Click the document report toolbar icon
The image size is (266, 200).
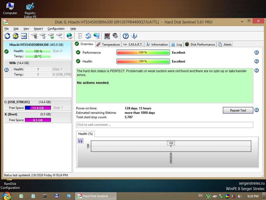(x=80, y=36)
